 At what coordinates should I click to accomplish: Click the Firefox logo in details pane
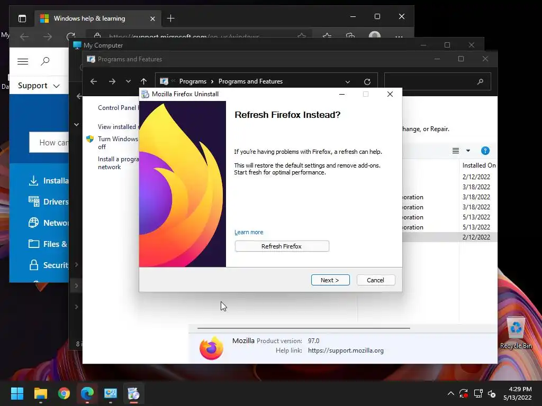point(211,347)
